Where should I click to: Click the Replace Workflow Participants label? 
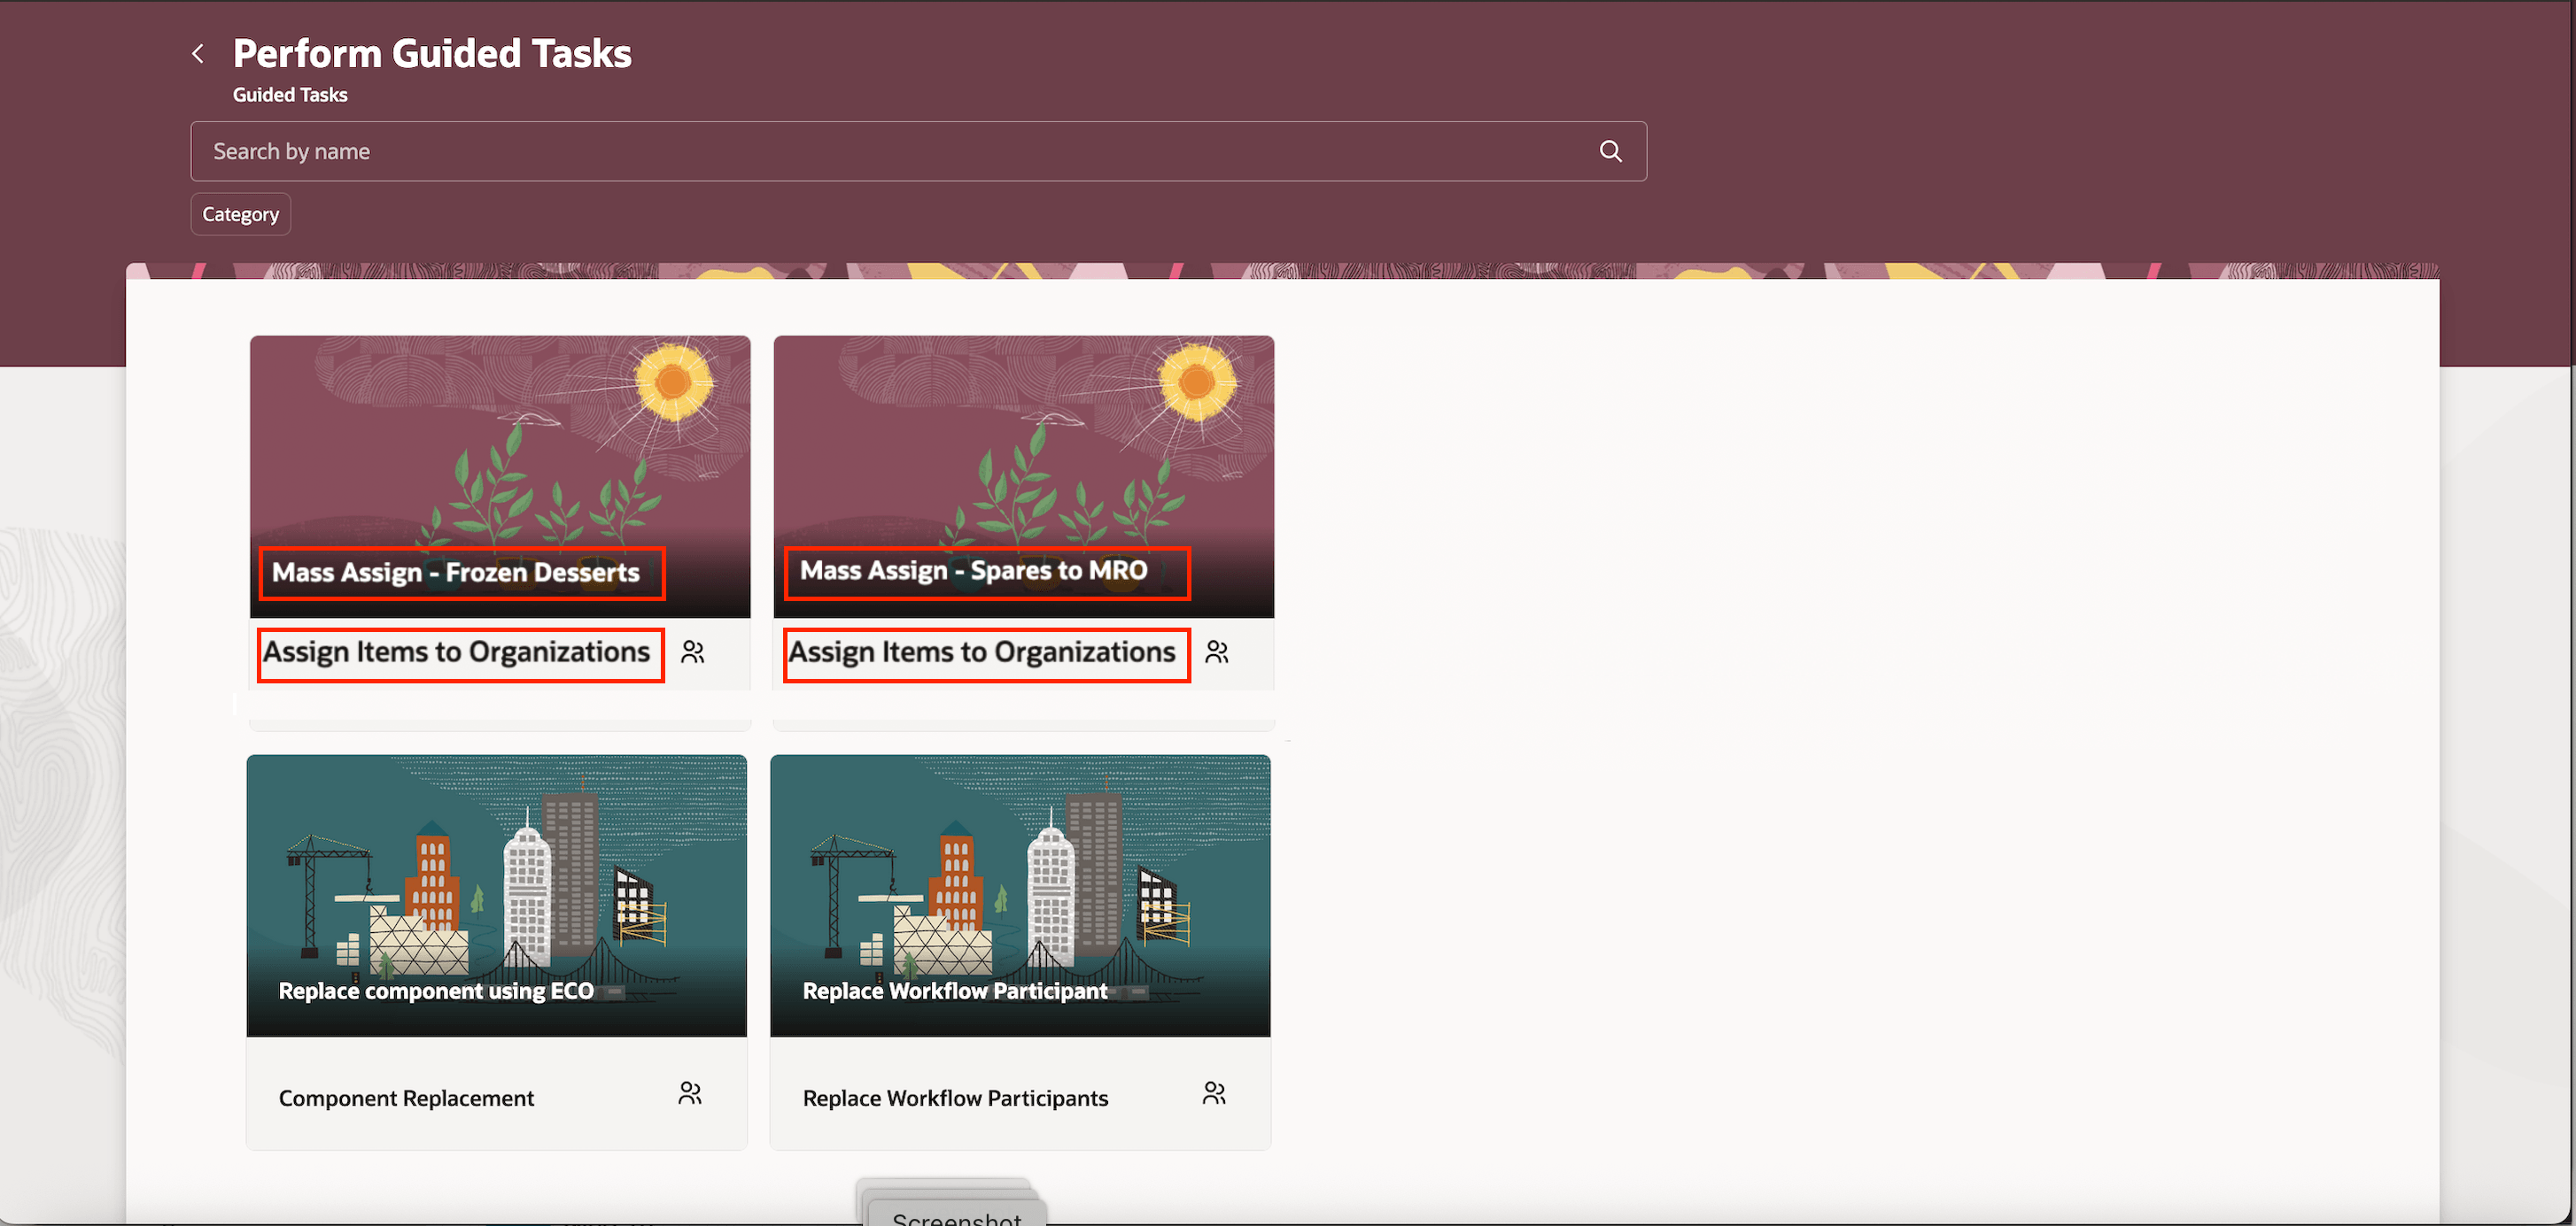(x=955, y=1099)
